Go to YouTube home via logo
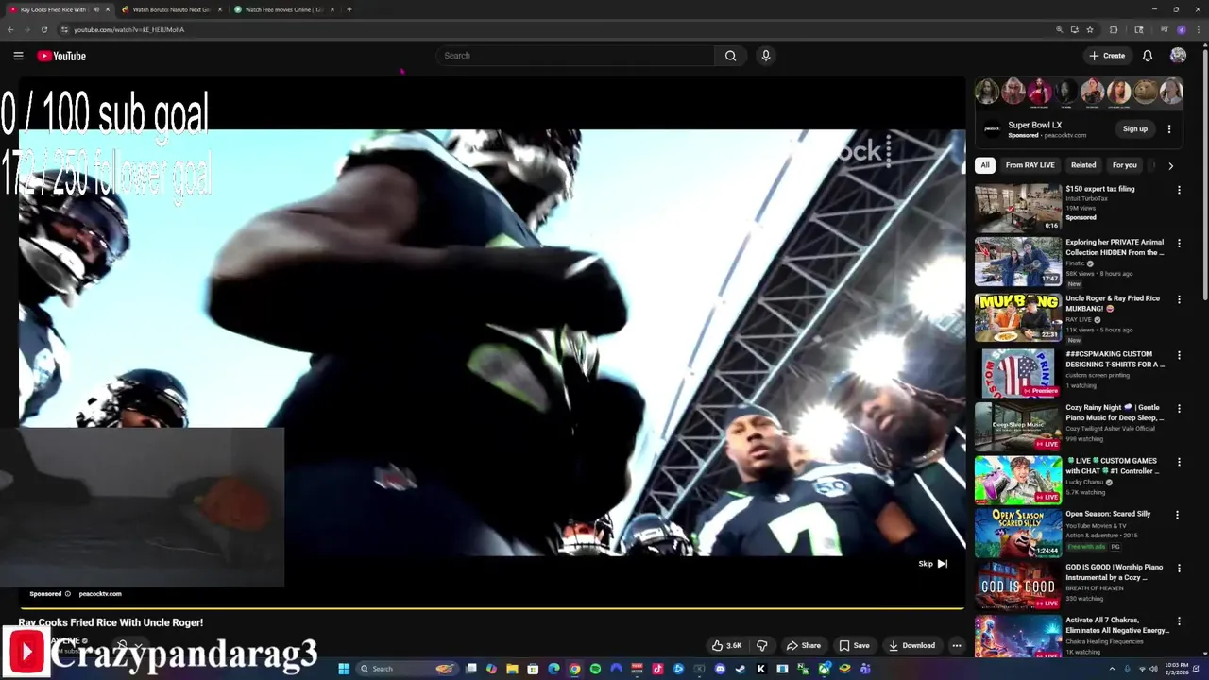The height and width of the screenshot is (680, 1209). [61, 56]
